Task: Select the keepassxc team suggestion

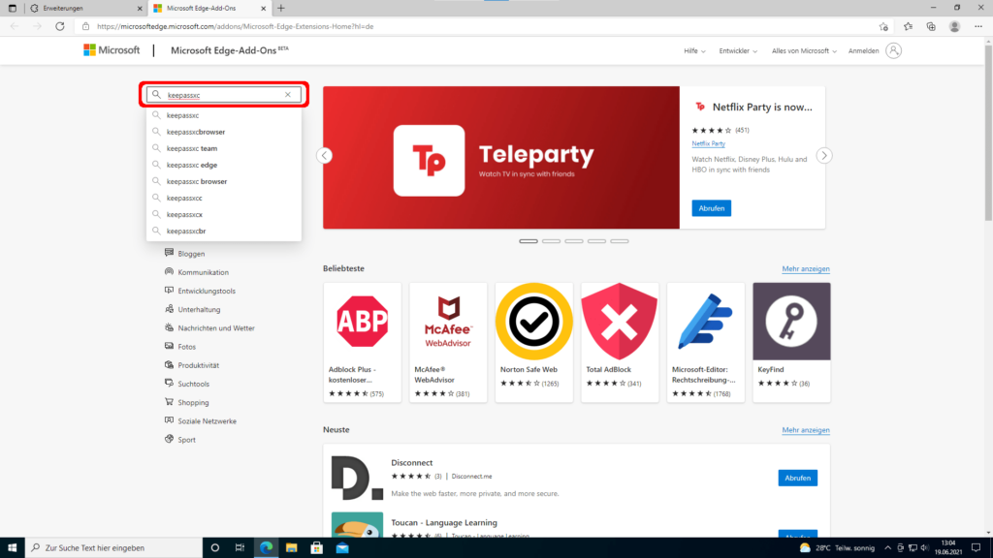Action: pos(224,148)
